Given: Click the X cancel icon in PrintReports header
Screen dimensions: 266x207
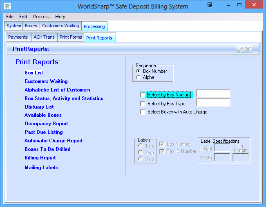Looking at the screenshot, I should click(x=248, y=49).
